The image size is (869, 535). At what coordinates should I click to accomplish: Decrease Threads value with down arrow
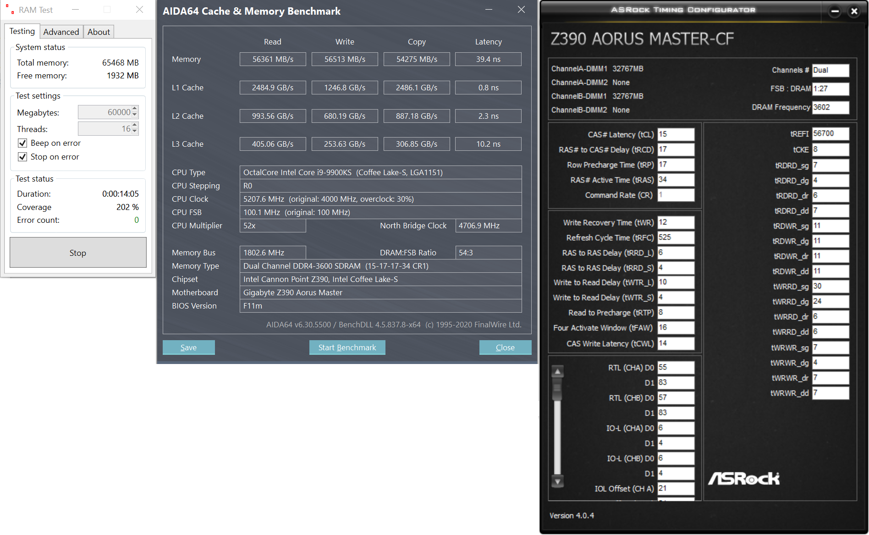pos(135,132)
